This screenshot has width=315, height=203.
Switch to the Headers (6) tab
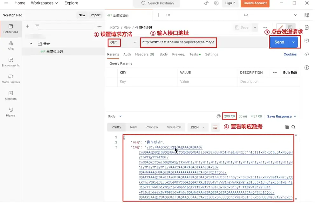[145, 54]
